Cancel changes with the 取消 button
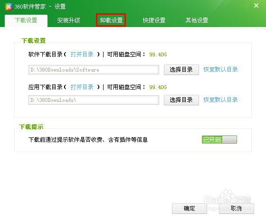Screen dimensions: 266x218 click(237, 209)
